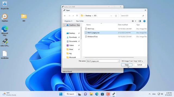Screen dimensions: 174x97
Task: Open Microsoft Edge from taskbar
Action: pyautogui.click(x=97, y=94)
